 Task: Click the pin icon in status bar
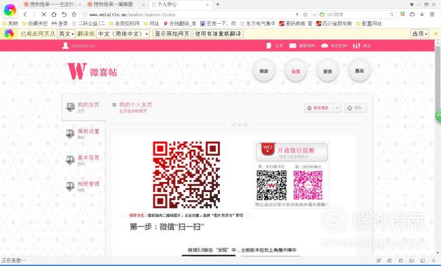tap(379, 261)
